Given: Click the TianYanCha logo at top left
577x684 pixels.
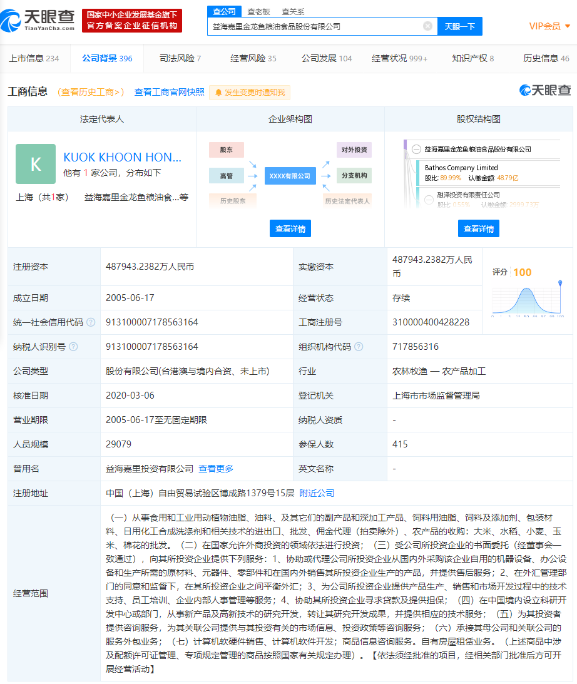Looking at the screenshot, I should tap(38, 21).
